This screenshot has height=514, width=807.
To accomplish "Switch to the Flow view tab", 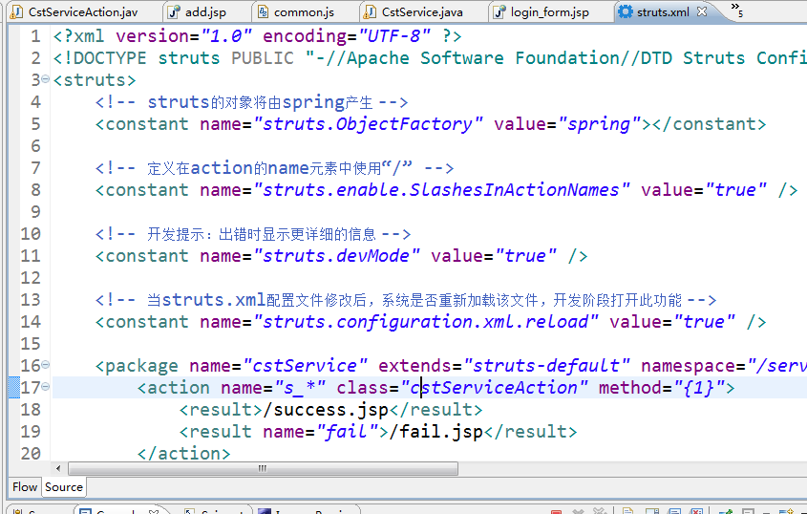I will (x=25, y=486).
